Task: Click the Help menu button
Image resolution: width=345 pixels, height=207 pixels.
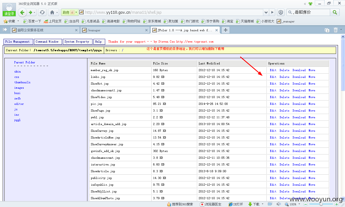Action: pos(99,42)
